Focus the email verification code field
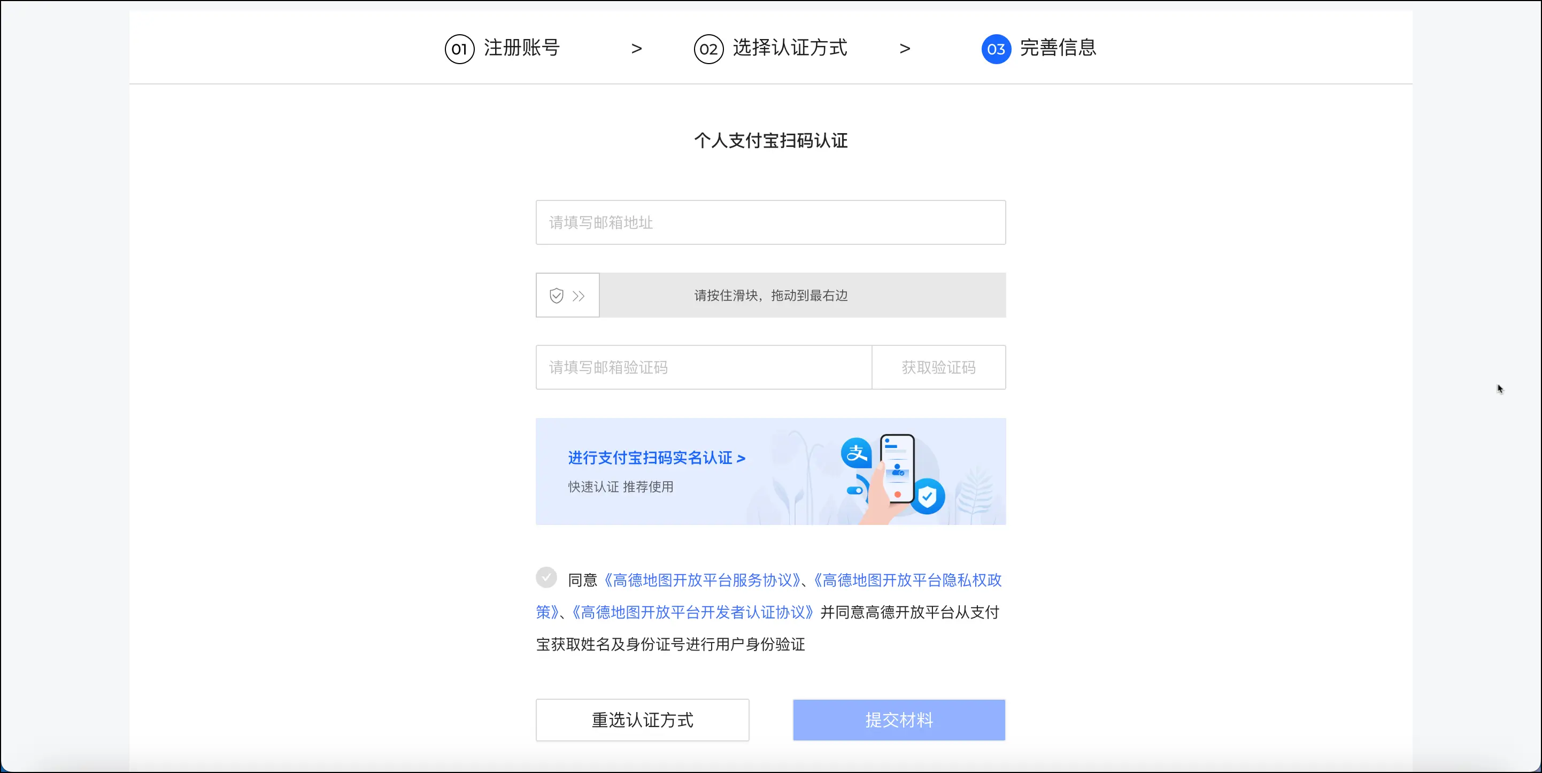1542x773 pixels. click(704, 367)
